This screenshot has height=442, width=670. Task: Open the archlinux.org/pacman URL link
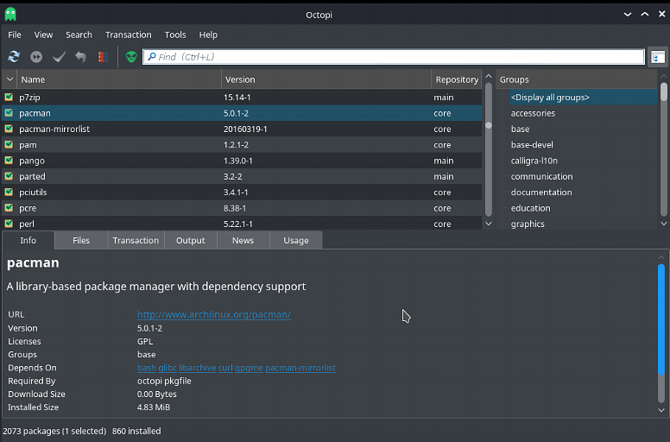tap(213, 314)
